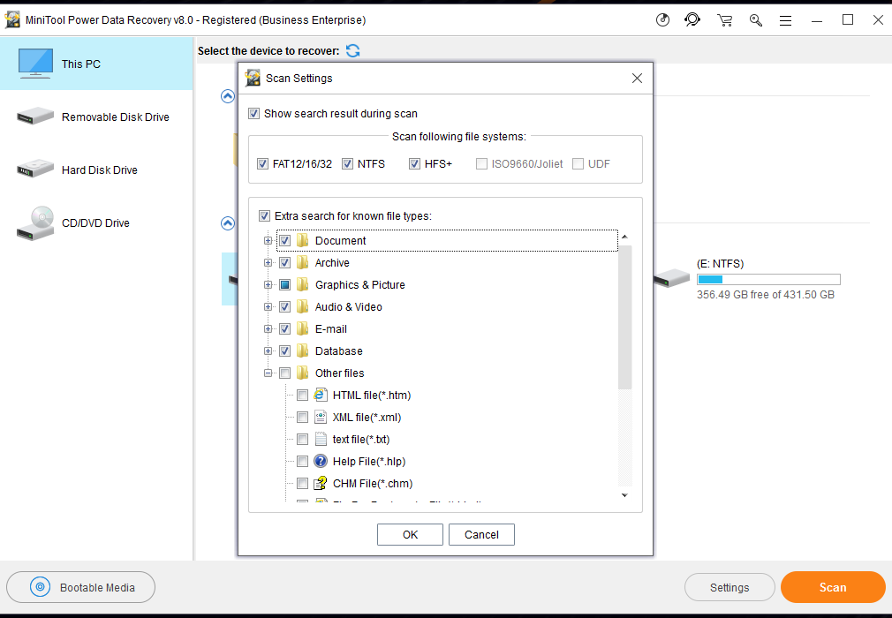This screenshot has width=892, height=618.
Task: Expand the Document tree node
Action: [x=268, y=240]
